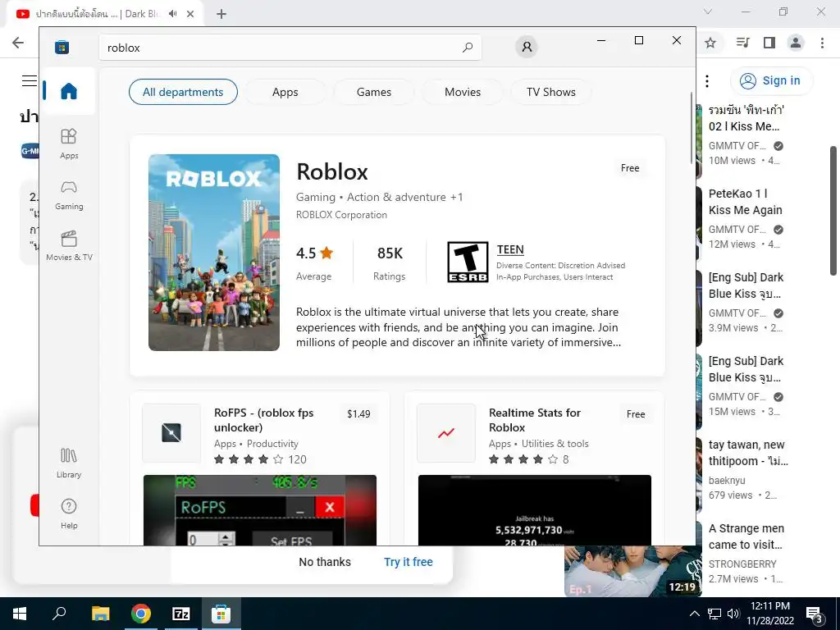Click the search magnifier in Store search box

[x=467, y=48]
